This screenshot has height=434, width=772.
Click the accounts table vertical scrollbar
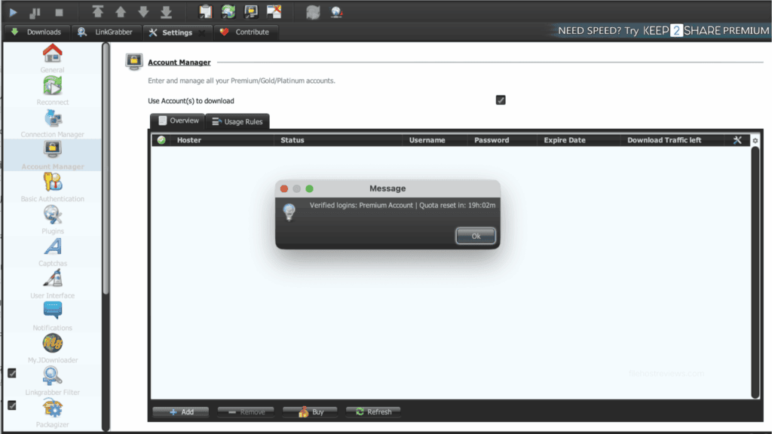tap(755, 272)
